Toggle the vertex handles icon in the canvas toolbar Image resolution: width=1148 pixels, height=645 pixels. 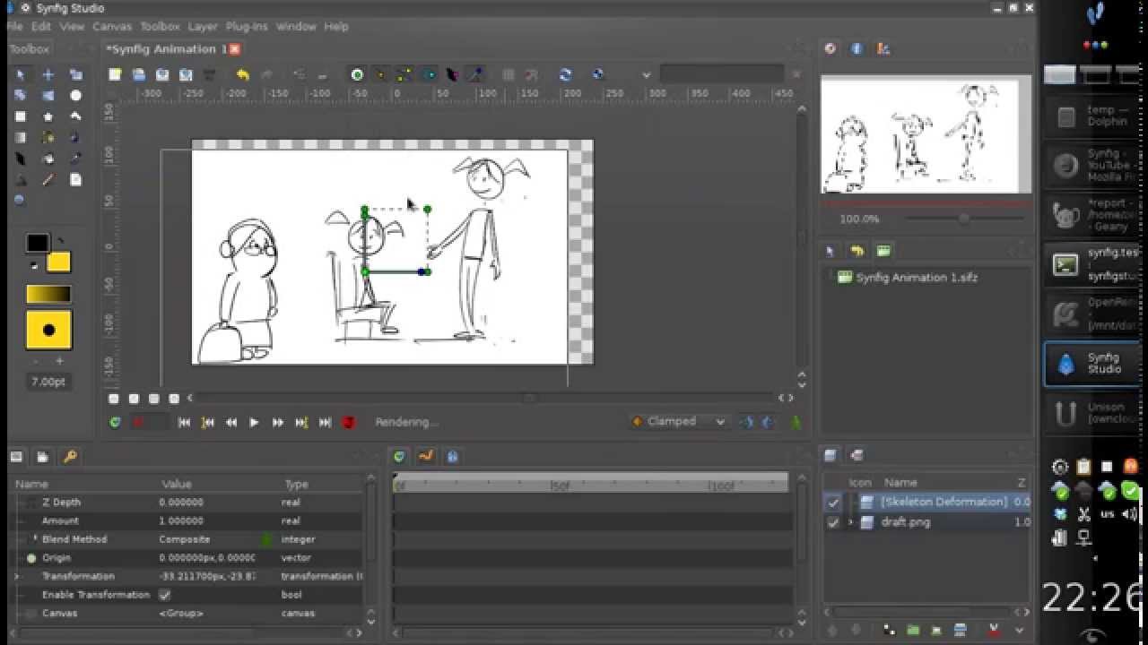click(x=380, y=75)
